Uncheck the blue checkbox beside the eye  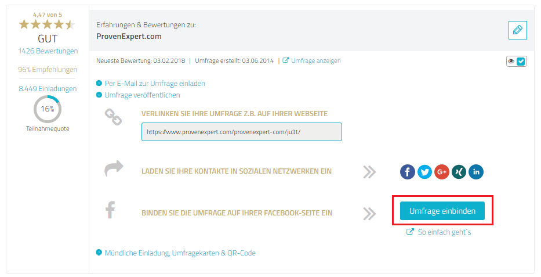point(521,62)
